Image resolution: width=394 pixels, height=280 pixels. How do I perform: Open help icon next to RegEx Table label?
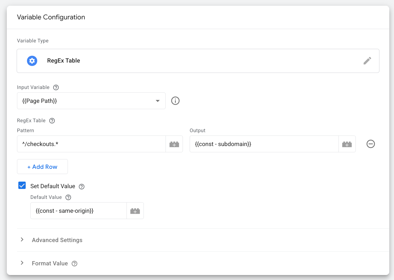coord(52,121)
